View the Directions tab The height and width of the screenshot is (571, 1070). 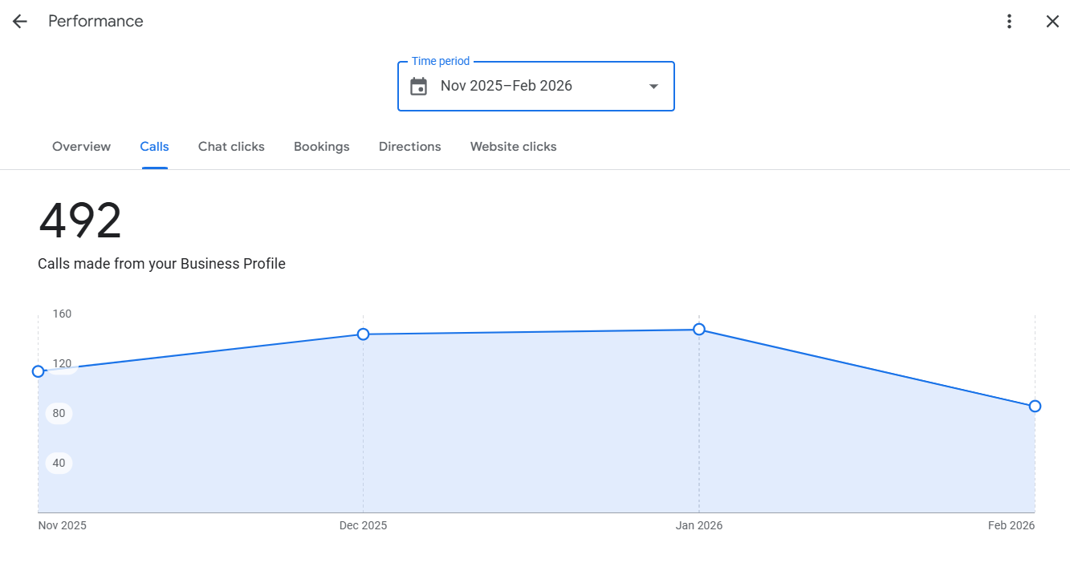tap(410, 147)
